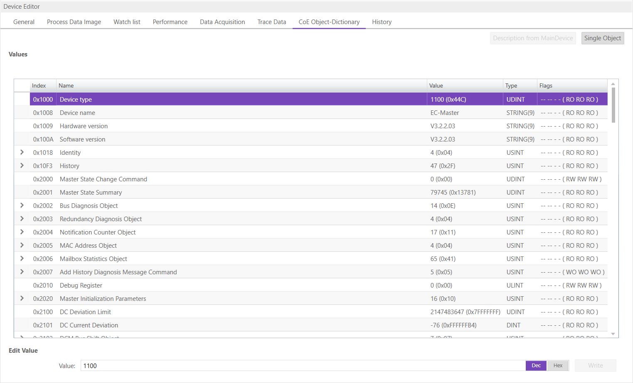The width and height of the screenshot is (633, 383).
Task: Expand the MAC Address Object entry
Action: tap(22, 245)
